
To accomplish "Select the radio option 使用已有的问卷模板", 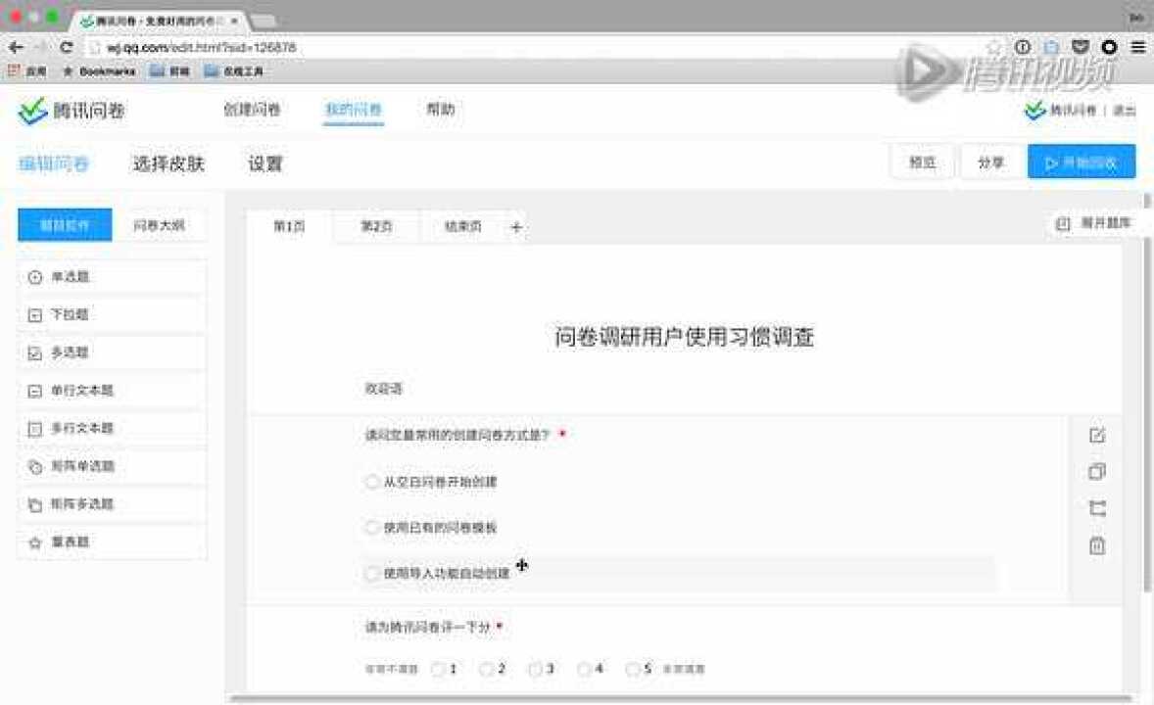I will tap(372, 528).
